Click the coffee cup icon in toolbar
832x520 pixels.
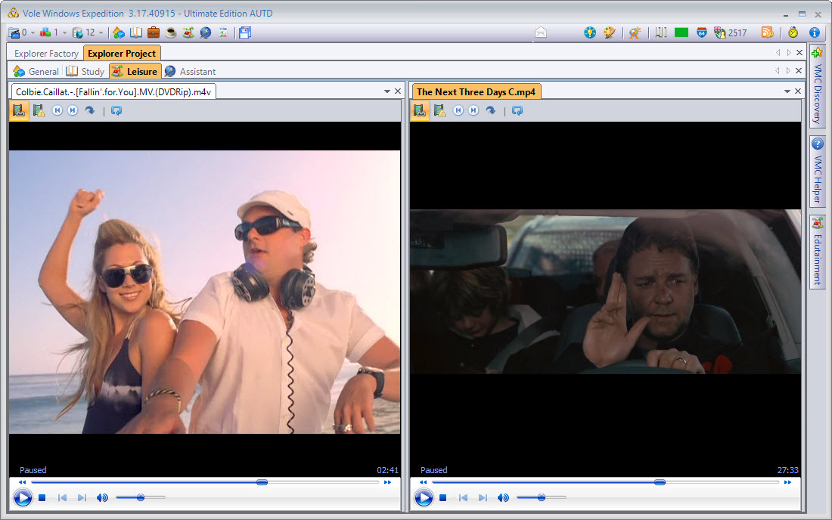[x=171, y=32]
